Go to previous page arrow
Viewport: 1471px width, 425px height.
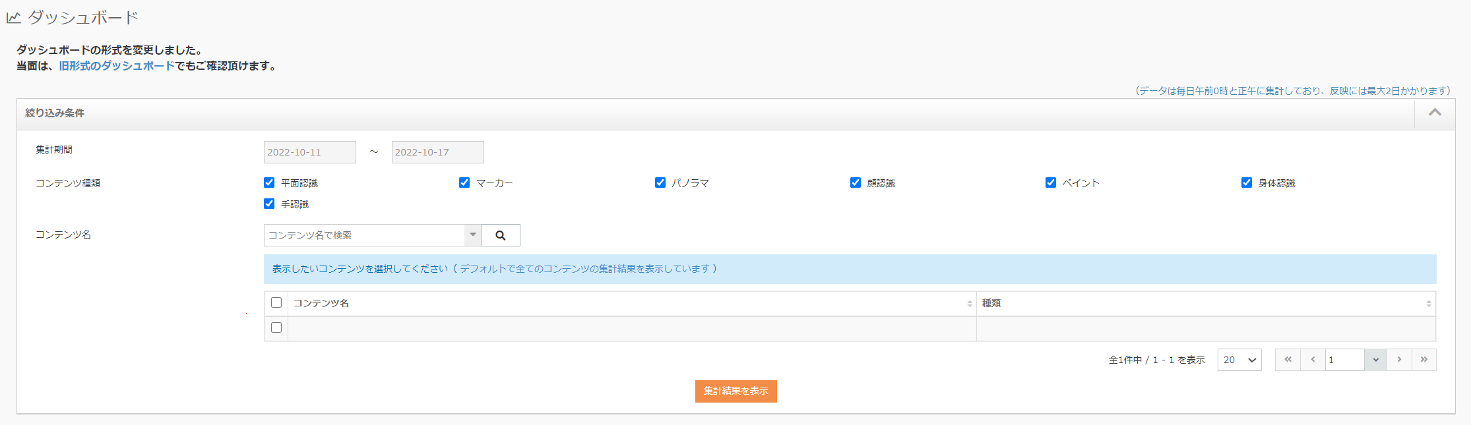pos(1313,360)
